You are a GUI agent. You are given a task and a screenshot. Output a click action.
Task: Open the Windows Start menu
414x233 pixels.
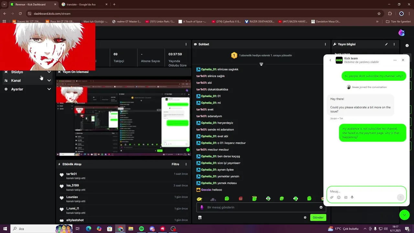tap(5, 229)
